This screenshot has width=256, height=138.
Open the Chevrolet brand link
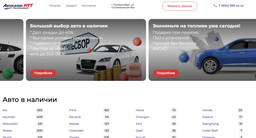76,131
